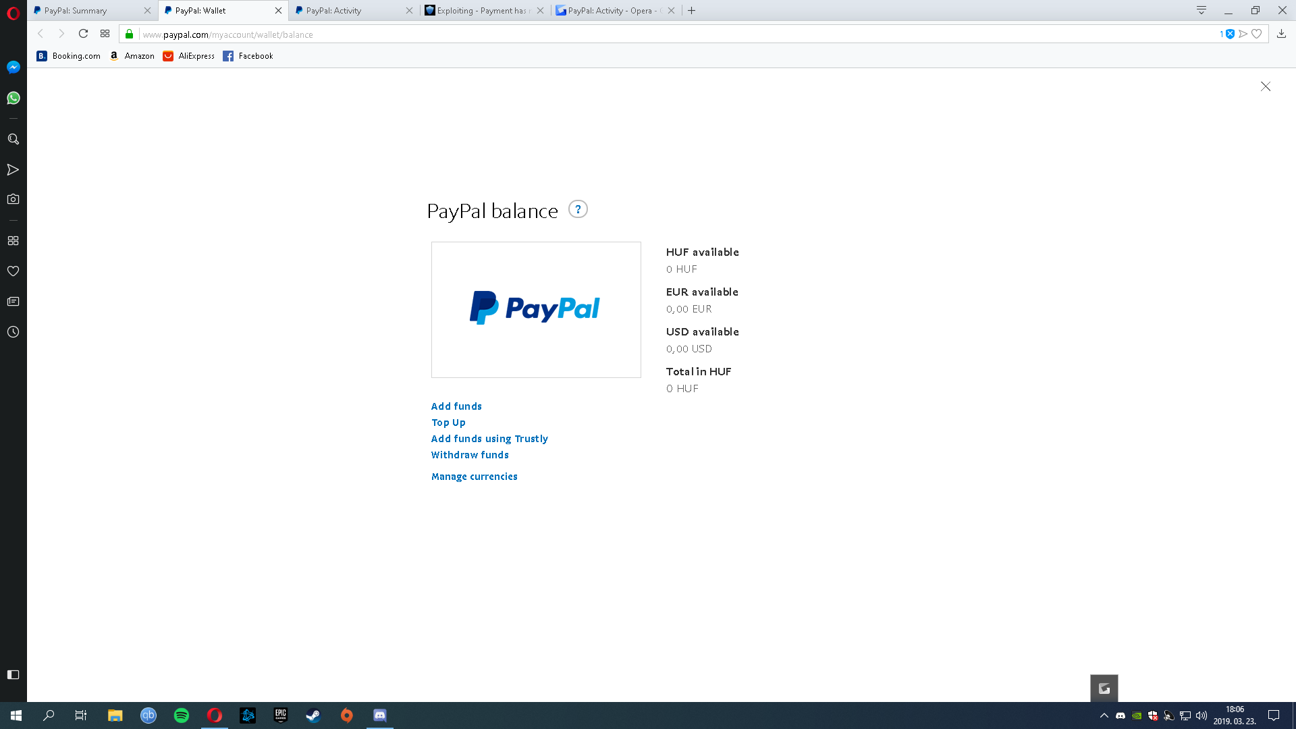Click the Manage currencies link

coord(474,477)
